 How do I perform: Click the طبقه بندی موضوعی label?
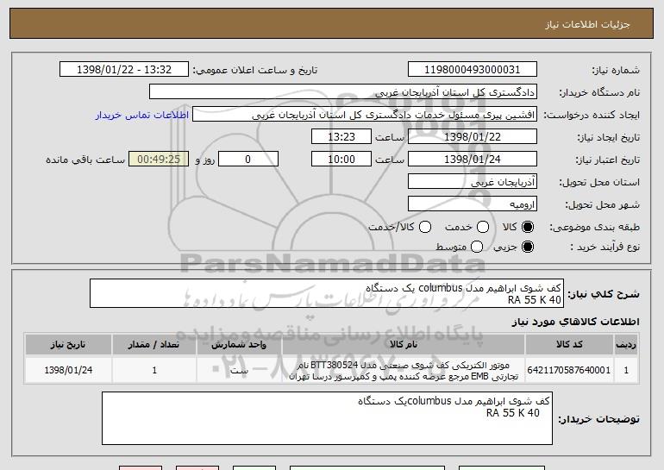(x=594, y=228)
